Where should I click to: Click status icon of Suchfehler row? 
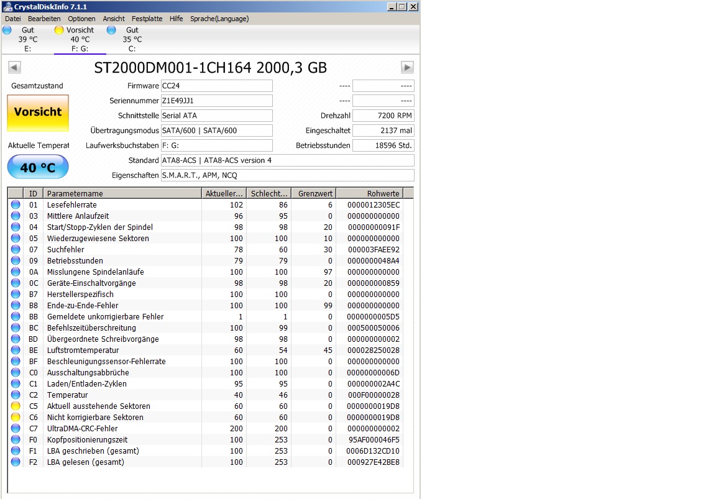[x=16, y=249]
